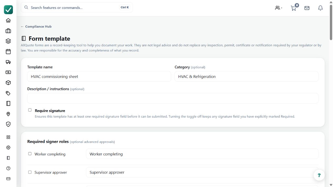The image size is (333, 187).
Task: Open the credit card billing sidebar icon
Action: [8, 179]
